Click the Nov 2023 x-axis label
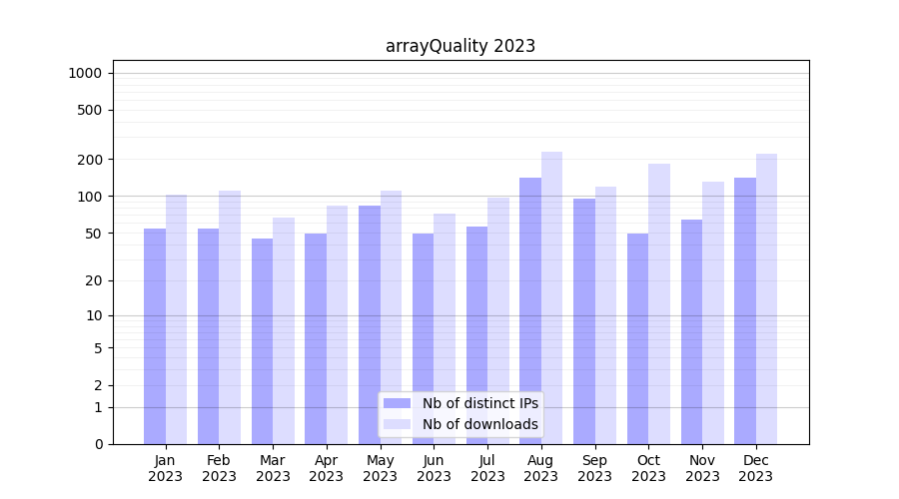Image resolution: width=899 pixels, height=499 pixels. coord(702,468)
